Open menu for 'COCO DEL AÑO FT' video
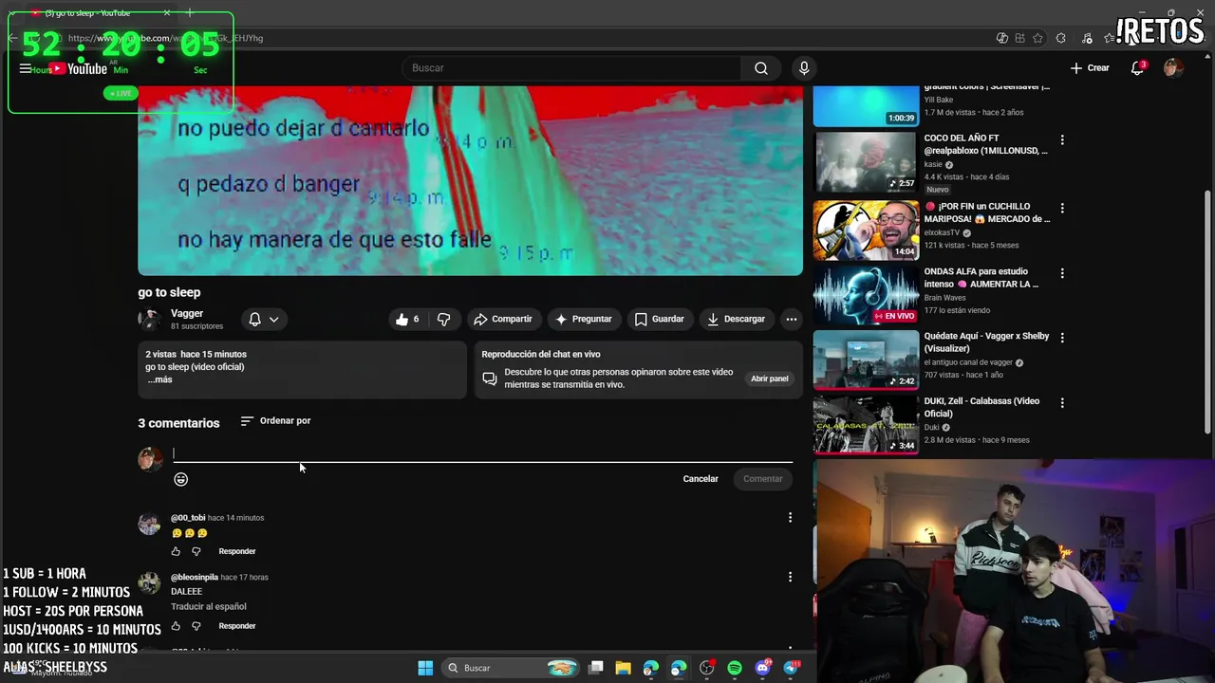This screenshot has width=1215, height=683. click(1062, 140)
